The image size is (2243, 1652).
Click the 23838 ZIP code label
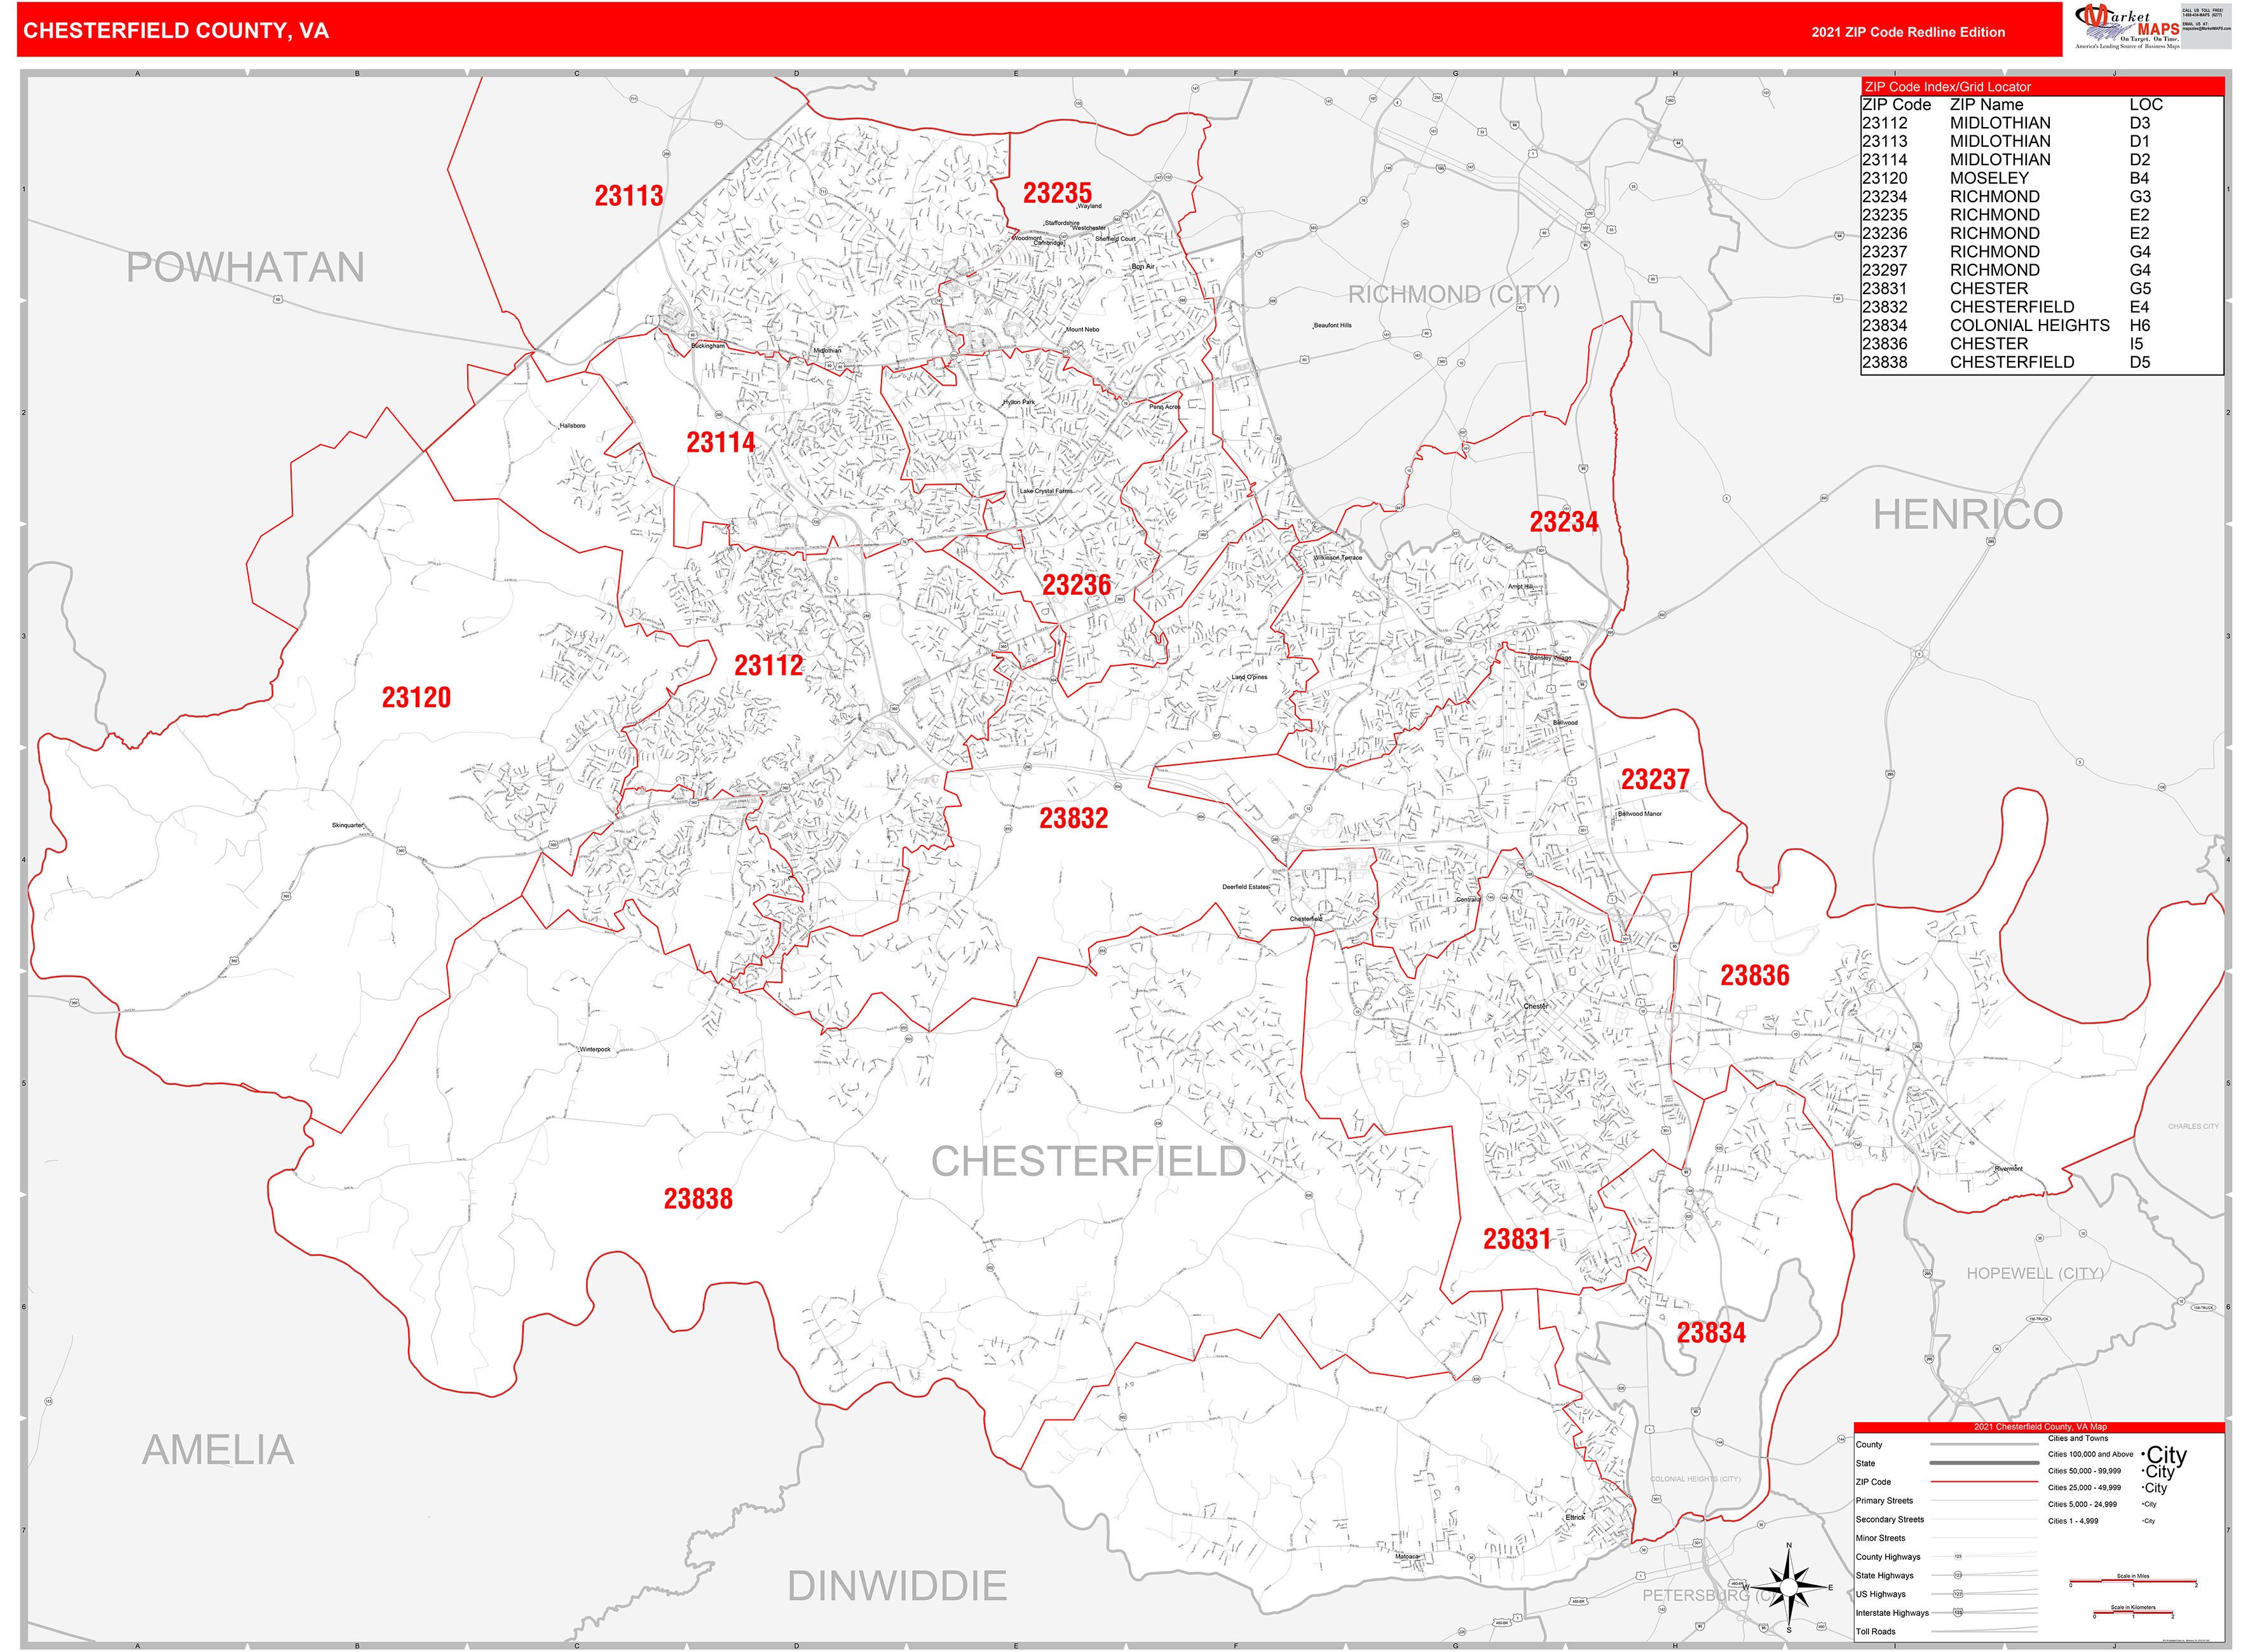coord(697,1199)
